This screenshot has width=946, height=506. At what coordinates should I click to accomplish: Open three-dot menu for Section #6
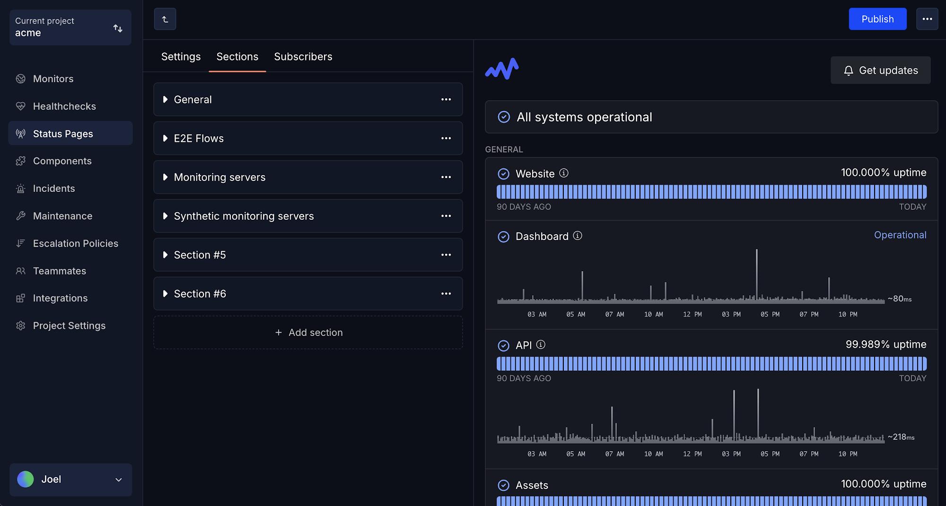point(446,294)
